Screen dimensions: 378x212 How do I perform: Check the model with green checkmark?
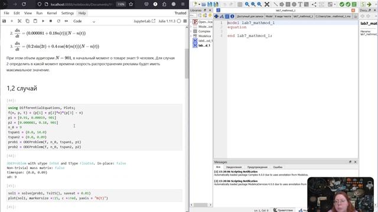click(x=341, y=4)
